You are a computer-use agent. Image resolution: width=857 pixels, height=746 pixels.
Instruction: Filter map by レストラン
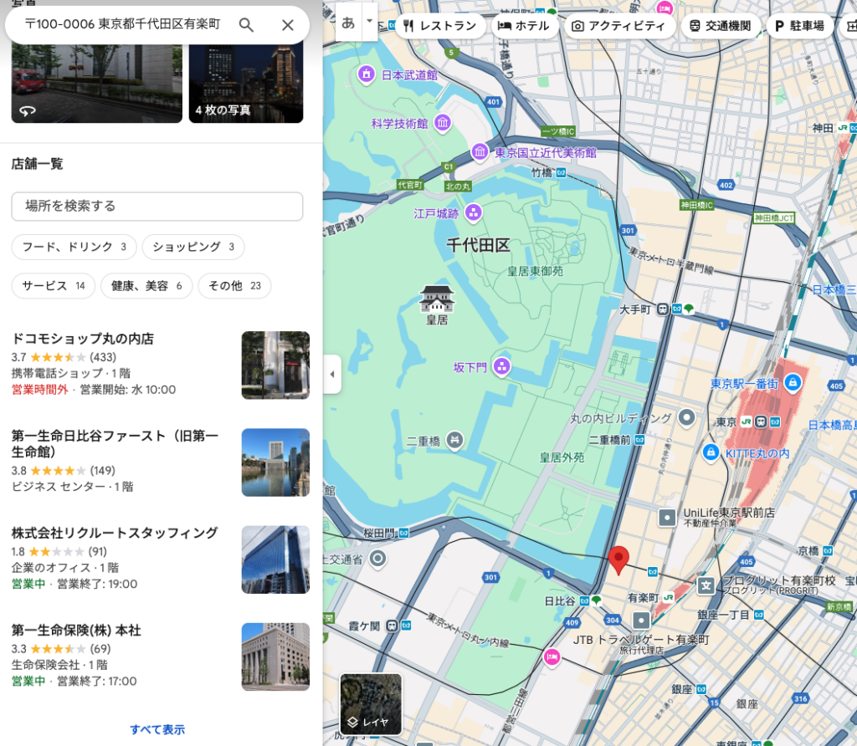[x=440, y=26]
